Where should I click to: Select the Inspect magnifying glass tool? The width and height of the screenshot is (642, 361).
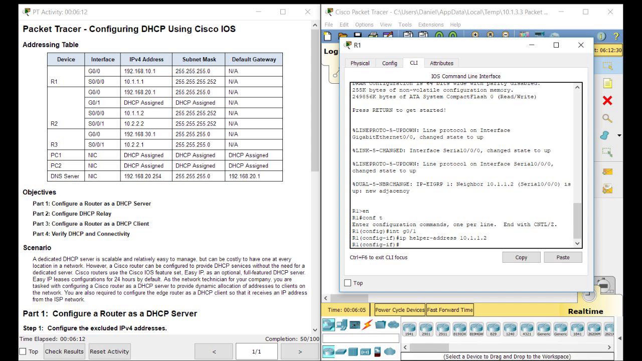click(607, 118)
